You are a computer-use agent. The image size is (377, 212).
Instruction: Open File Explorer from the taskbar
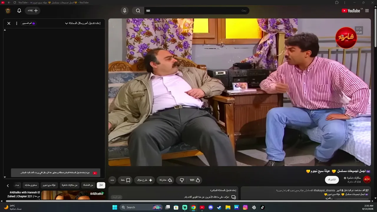(x=228, y=207)
